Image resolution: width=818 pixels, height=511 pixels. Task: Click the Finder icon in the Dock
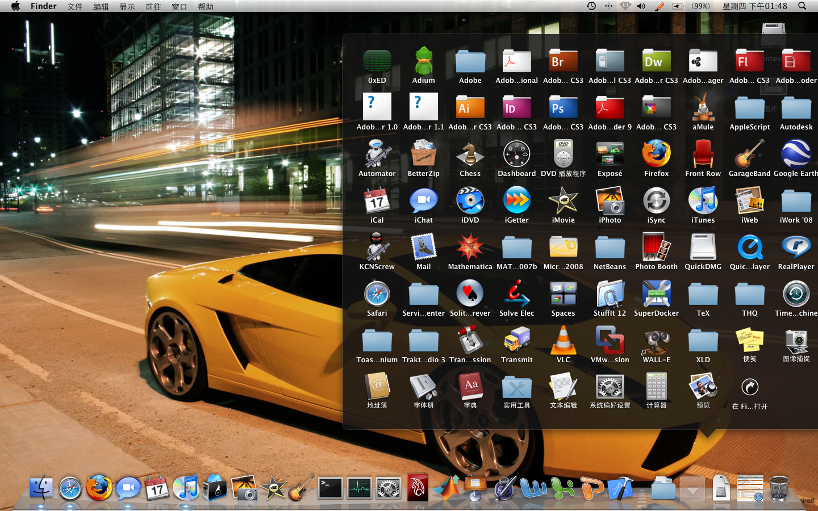click(x=41, y=488)
